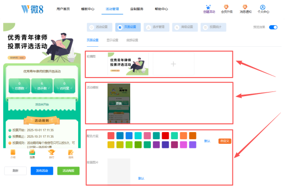
Task: Click 默认 link beside color swatches
Action: (x=207, y=141)
